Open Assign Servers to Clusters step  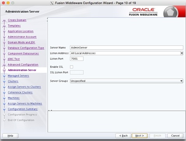24,87
